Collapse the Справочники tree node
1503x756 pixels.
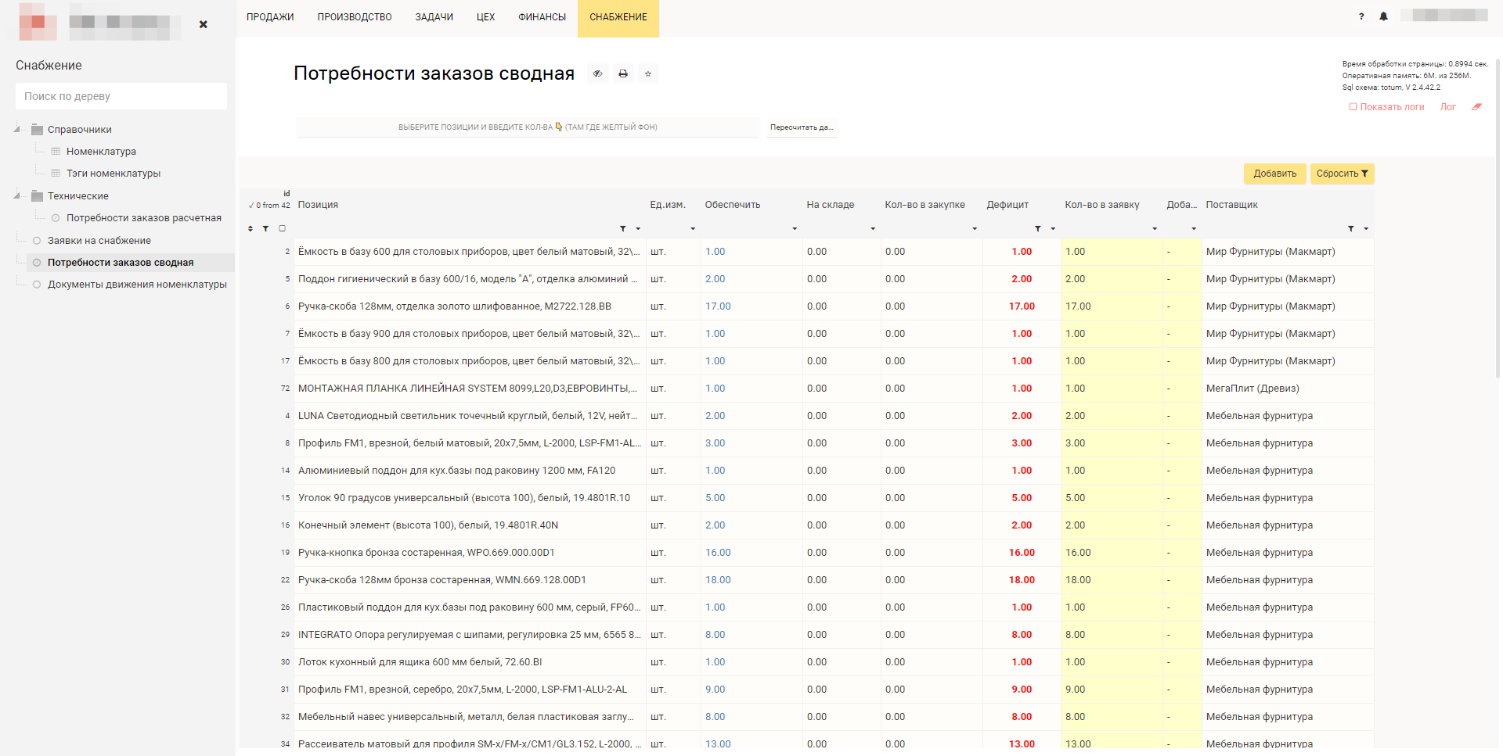tap(17, 130)
